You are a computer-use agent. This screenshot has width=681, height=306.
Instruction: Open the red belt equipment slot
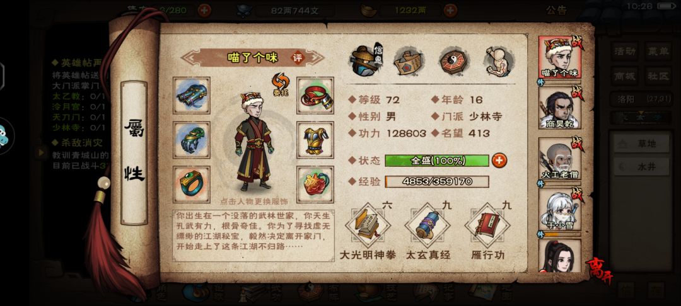[315, 95]
